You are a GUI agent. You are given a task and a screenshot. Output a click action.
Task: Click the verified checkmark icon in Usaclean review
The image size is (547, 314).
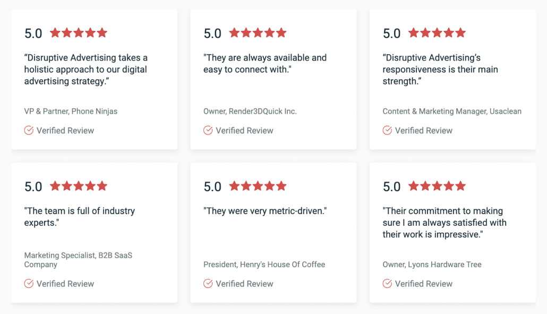[387, 130]
